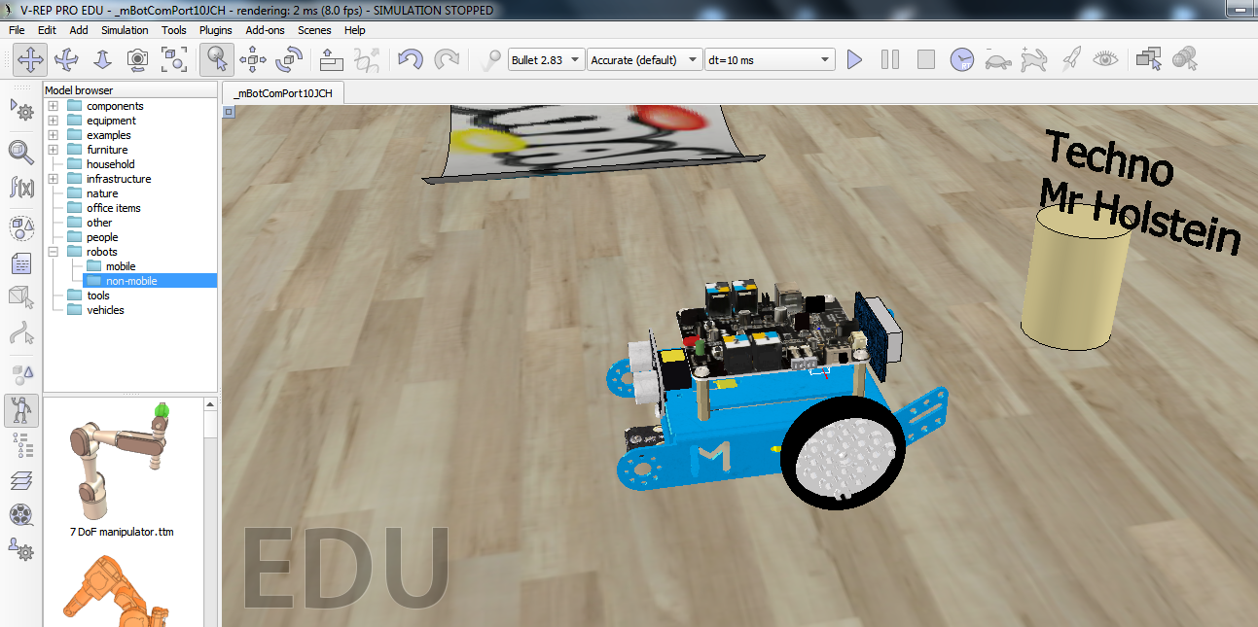Select the camera opening angle tool
1258x627 pixels.
[x=138, y=59]
